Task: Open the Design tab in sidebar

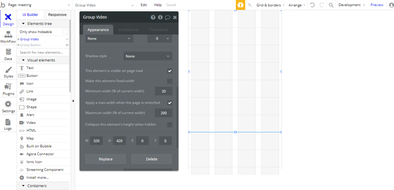Action: click(8, 20)
